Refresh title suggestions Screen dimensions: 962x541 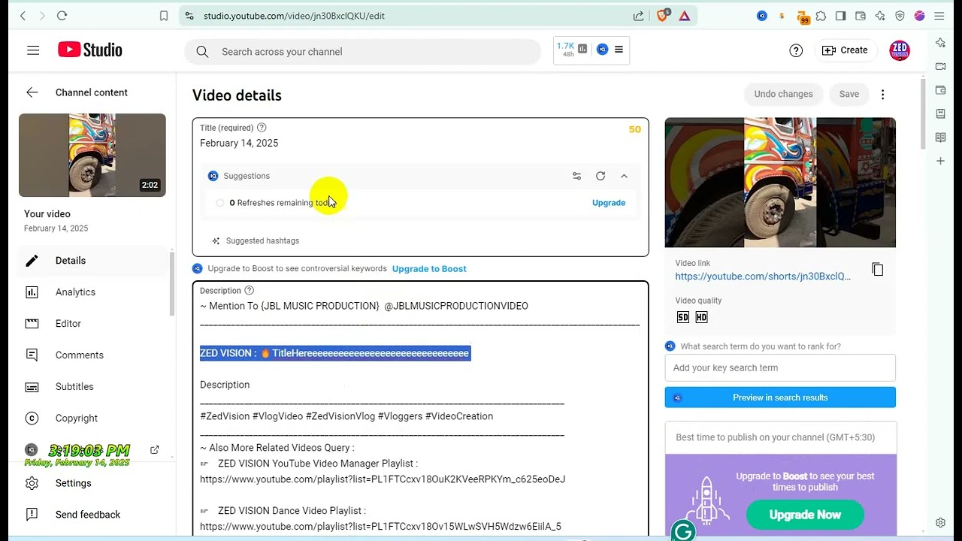click(600, 176)
